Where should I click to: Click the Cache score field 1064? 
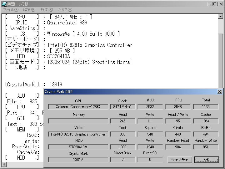[206, 121]
